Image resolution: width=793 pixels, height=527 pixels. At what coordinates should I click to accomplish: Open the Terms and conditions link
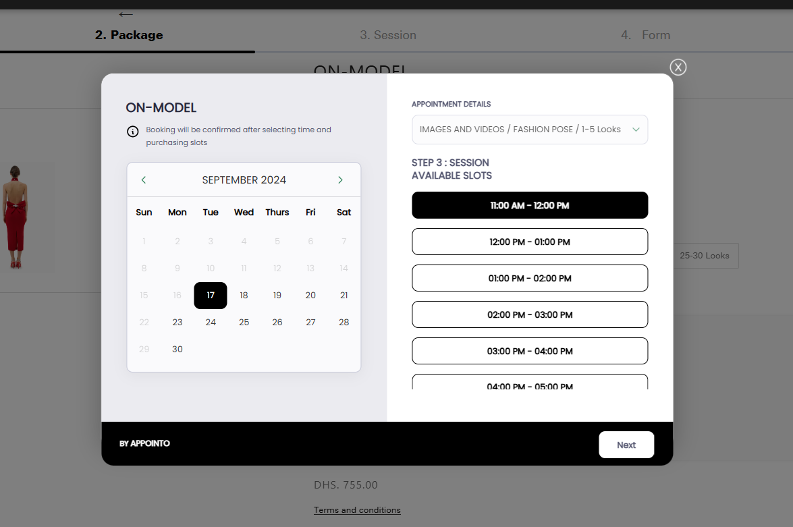357,509
